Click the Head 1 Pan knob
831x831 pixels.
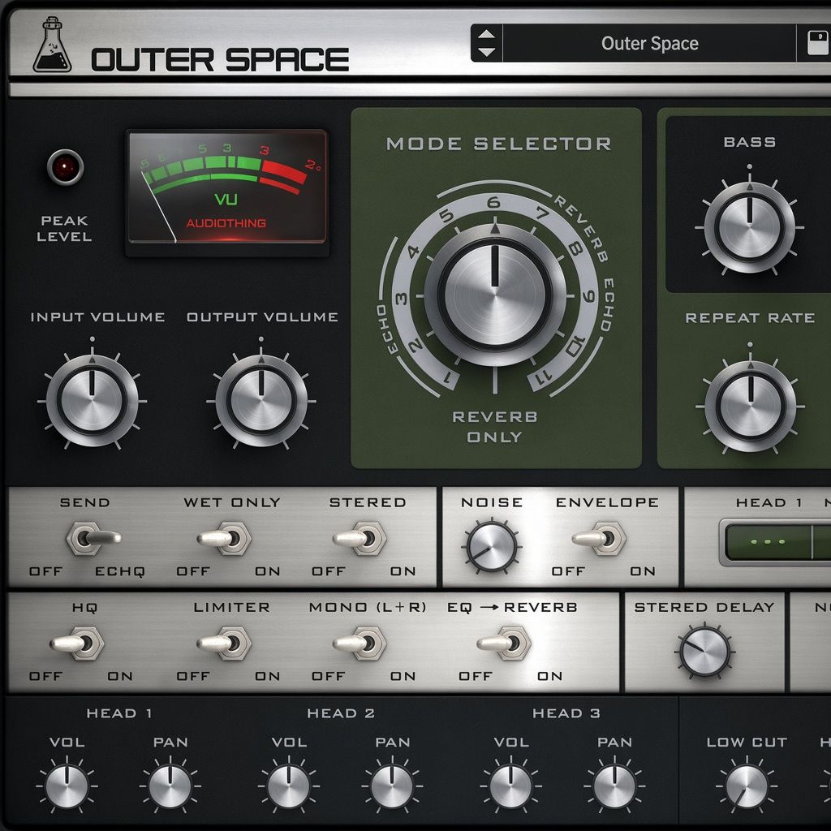tap(170, 786)
